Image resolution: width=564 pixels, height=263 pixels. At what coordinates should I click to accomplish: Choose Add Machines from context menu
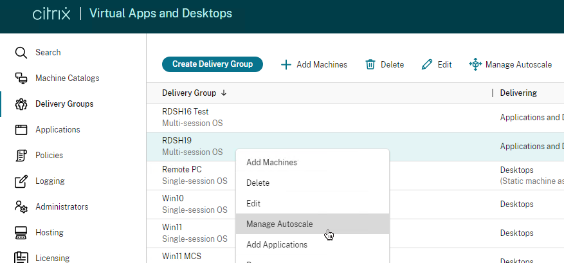click(x=313, y=163)
